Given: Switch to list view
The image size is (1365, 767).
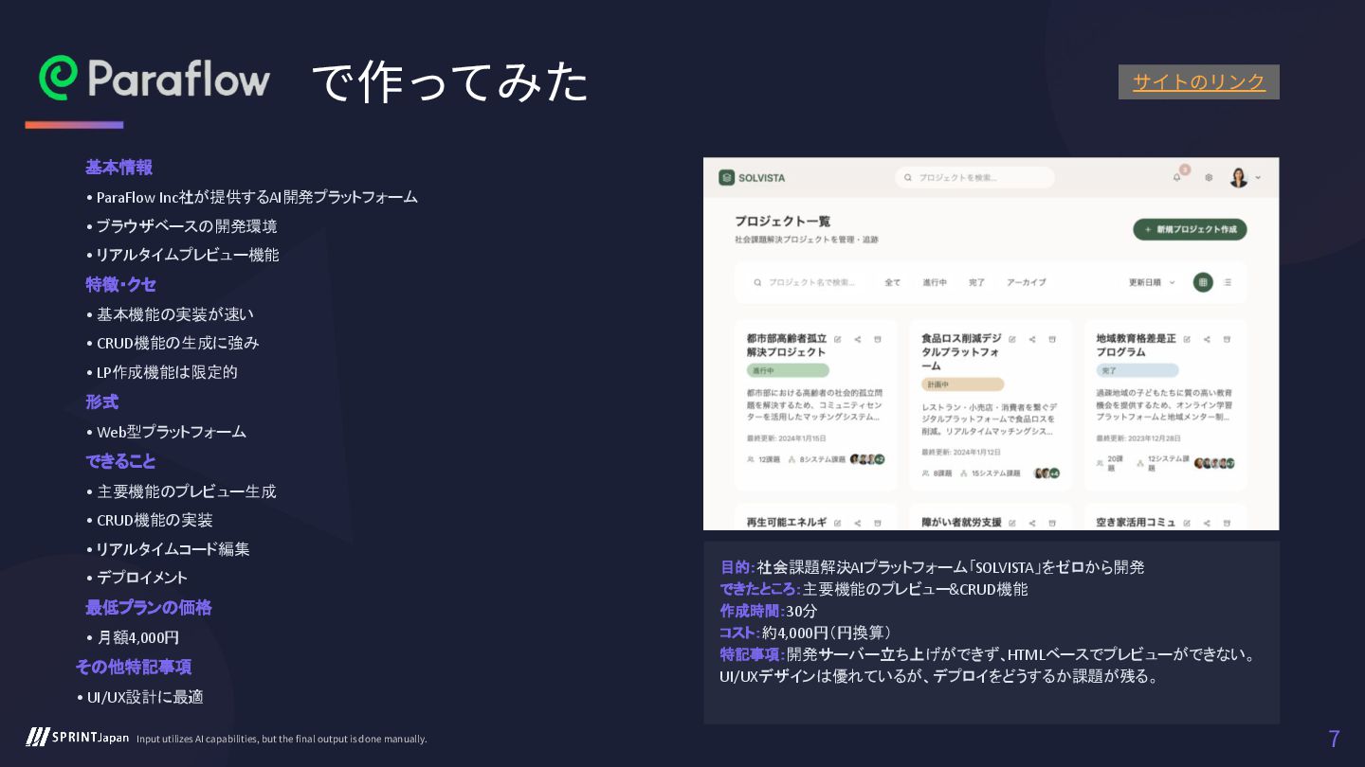Looking at the screenshot, I should [x=1228, y=282].
